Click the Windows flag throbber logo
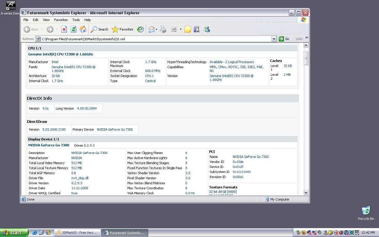Screen dimensions: 379x237 click(x=303, y=20)
